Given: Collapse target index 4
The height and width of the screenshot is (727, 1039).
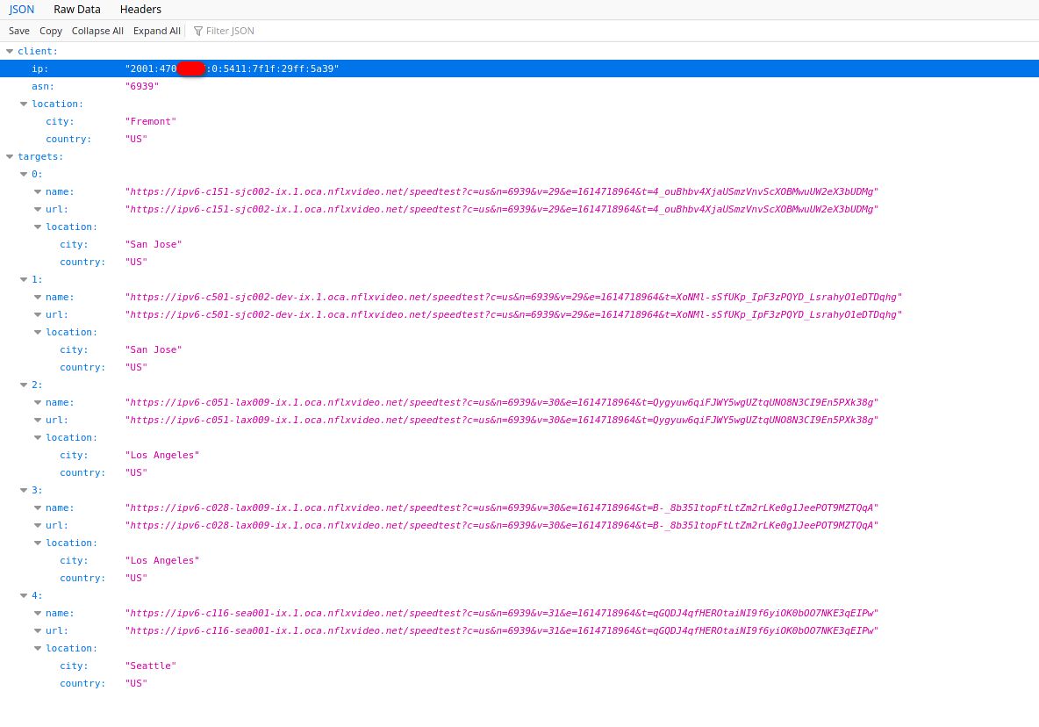Looking at the screenshot, I should coord(23,596).
